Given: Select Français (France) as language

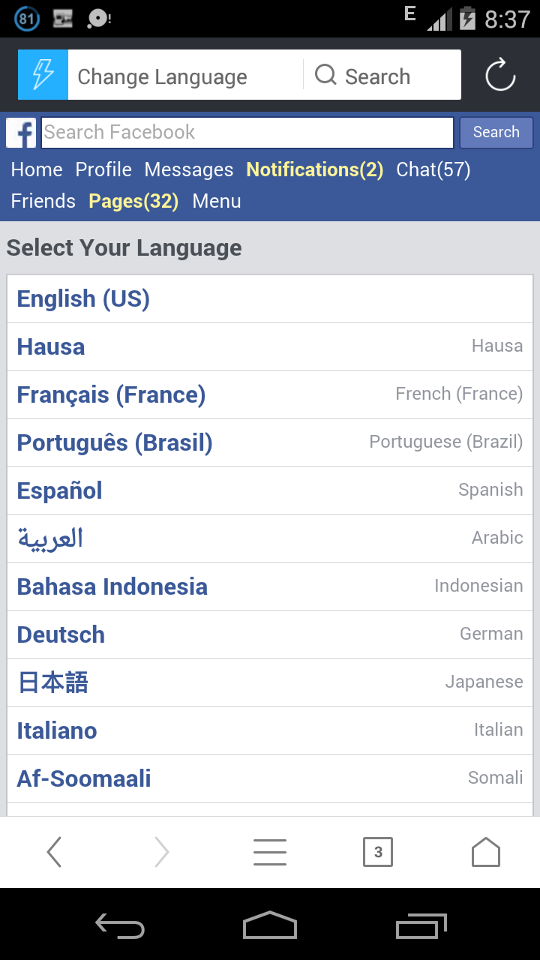Looking at the screenshot, I should click(111, 394).
